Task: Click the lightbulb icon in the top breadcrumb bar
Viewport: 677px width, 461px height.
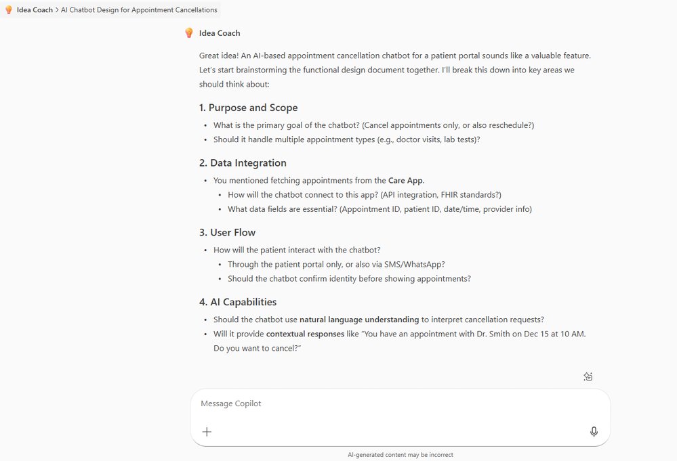Action: (7, 9)
